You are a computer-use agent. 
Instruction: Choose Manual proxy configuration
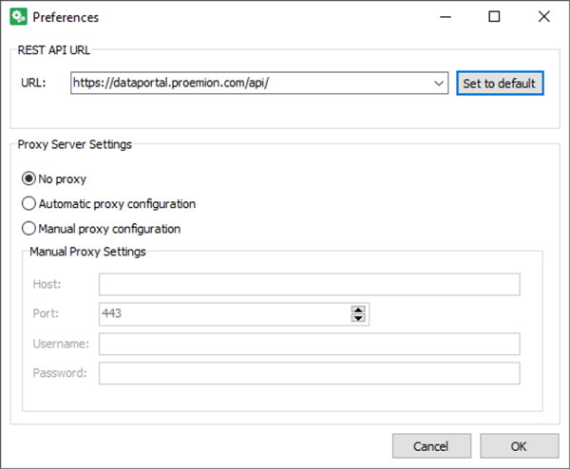(x=29, y=228)
